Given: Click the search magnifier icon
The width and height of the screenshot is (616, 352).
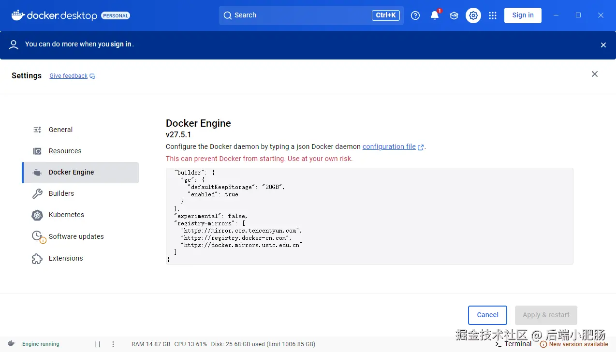Looking at the screenshot, I should click(x=228, y=15).
